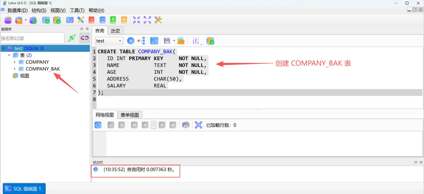
Task: Float the 数据库 panel with undock icon
Action: 82,29
